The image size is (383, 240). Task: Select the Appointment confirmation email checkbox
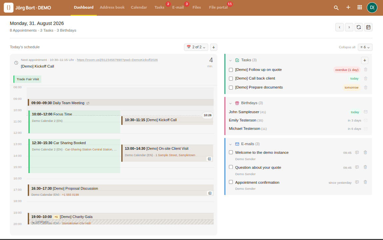[x=231, y=182]
